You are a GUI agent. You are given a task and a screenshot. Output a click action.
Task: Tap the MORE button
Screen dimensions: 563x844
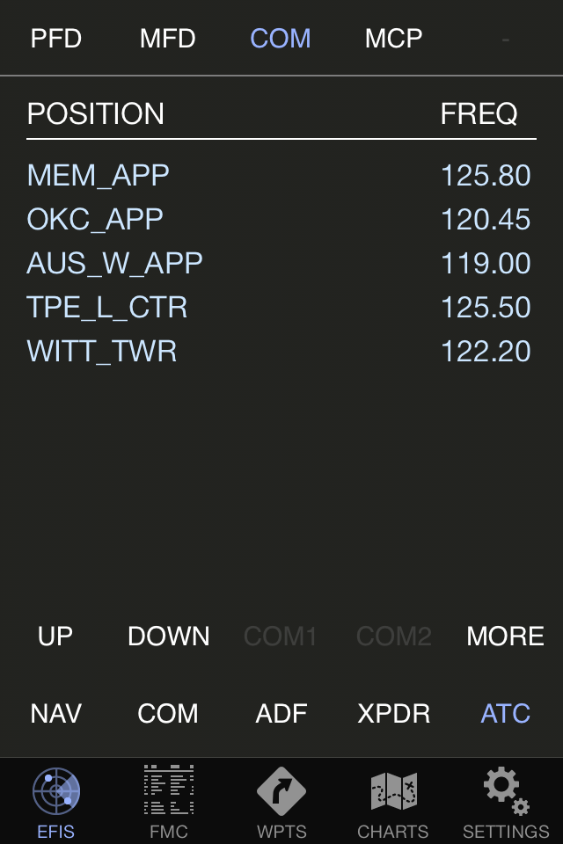pyautogui.click(x=505, y=637)
